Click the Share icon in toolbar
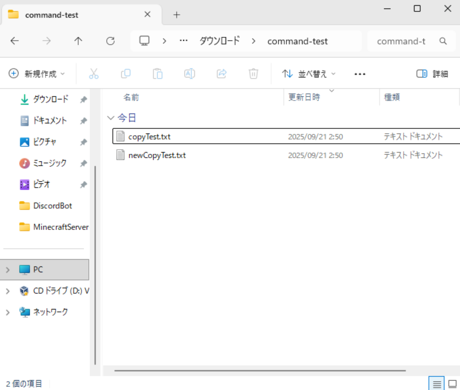The image size is (460, 390). pos(221,74)
